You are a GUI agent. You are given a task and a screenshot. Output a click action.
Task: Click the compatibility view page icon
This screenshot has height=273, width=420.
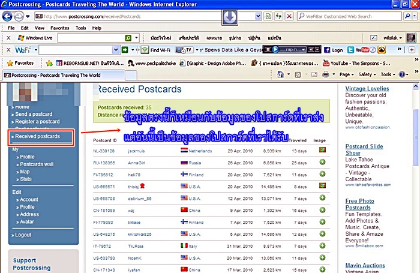[268, 16]
